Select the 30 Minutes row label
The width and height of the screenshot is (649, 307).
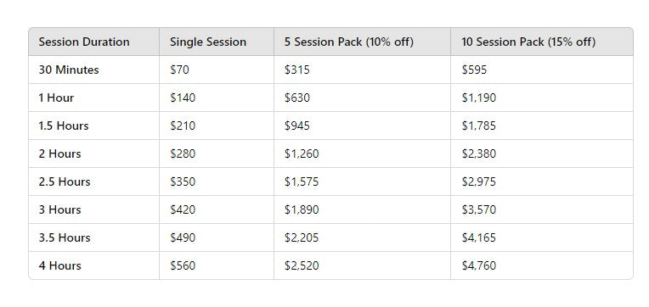click(69, 70)
